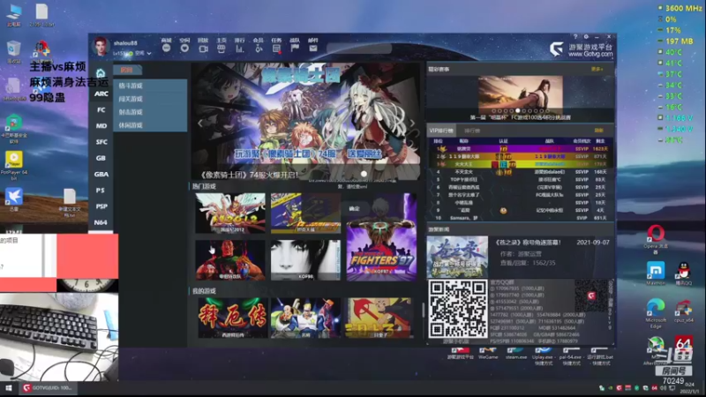This screenshot has height=397, width=706.
Task: Open cpuz_x64 desktop shortcut
Action: [x=683, y=311]
